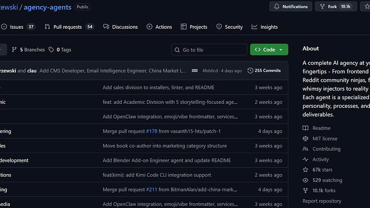View the 5 Branches link
The height and width of the screenshot is (208, 370).
[28, 50]
